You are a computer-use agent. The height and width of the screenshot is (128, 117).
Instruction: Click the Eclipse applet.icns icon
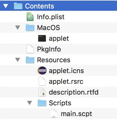(x=42, y=71)
